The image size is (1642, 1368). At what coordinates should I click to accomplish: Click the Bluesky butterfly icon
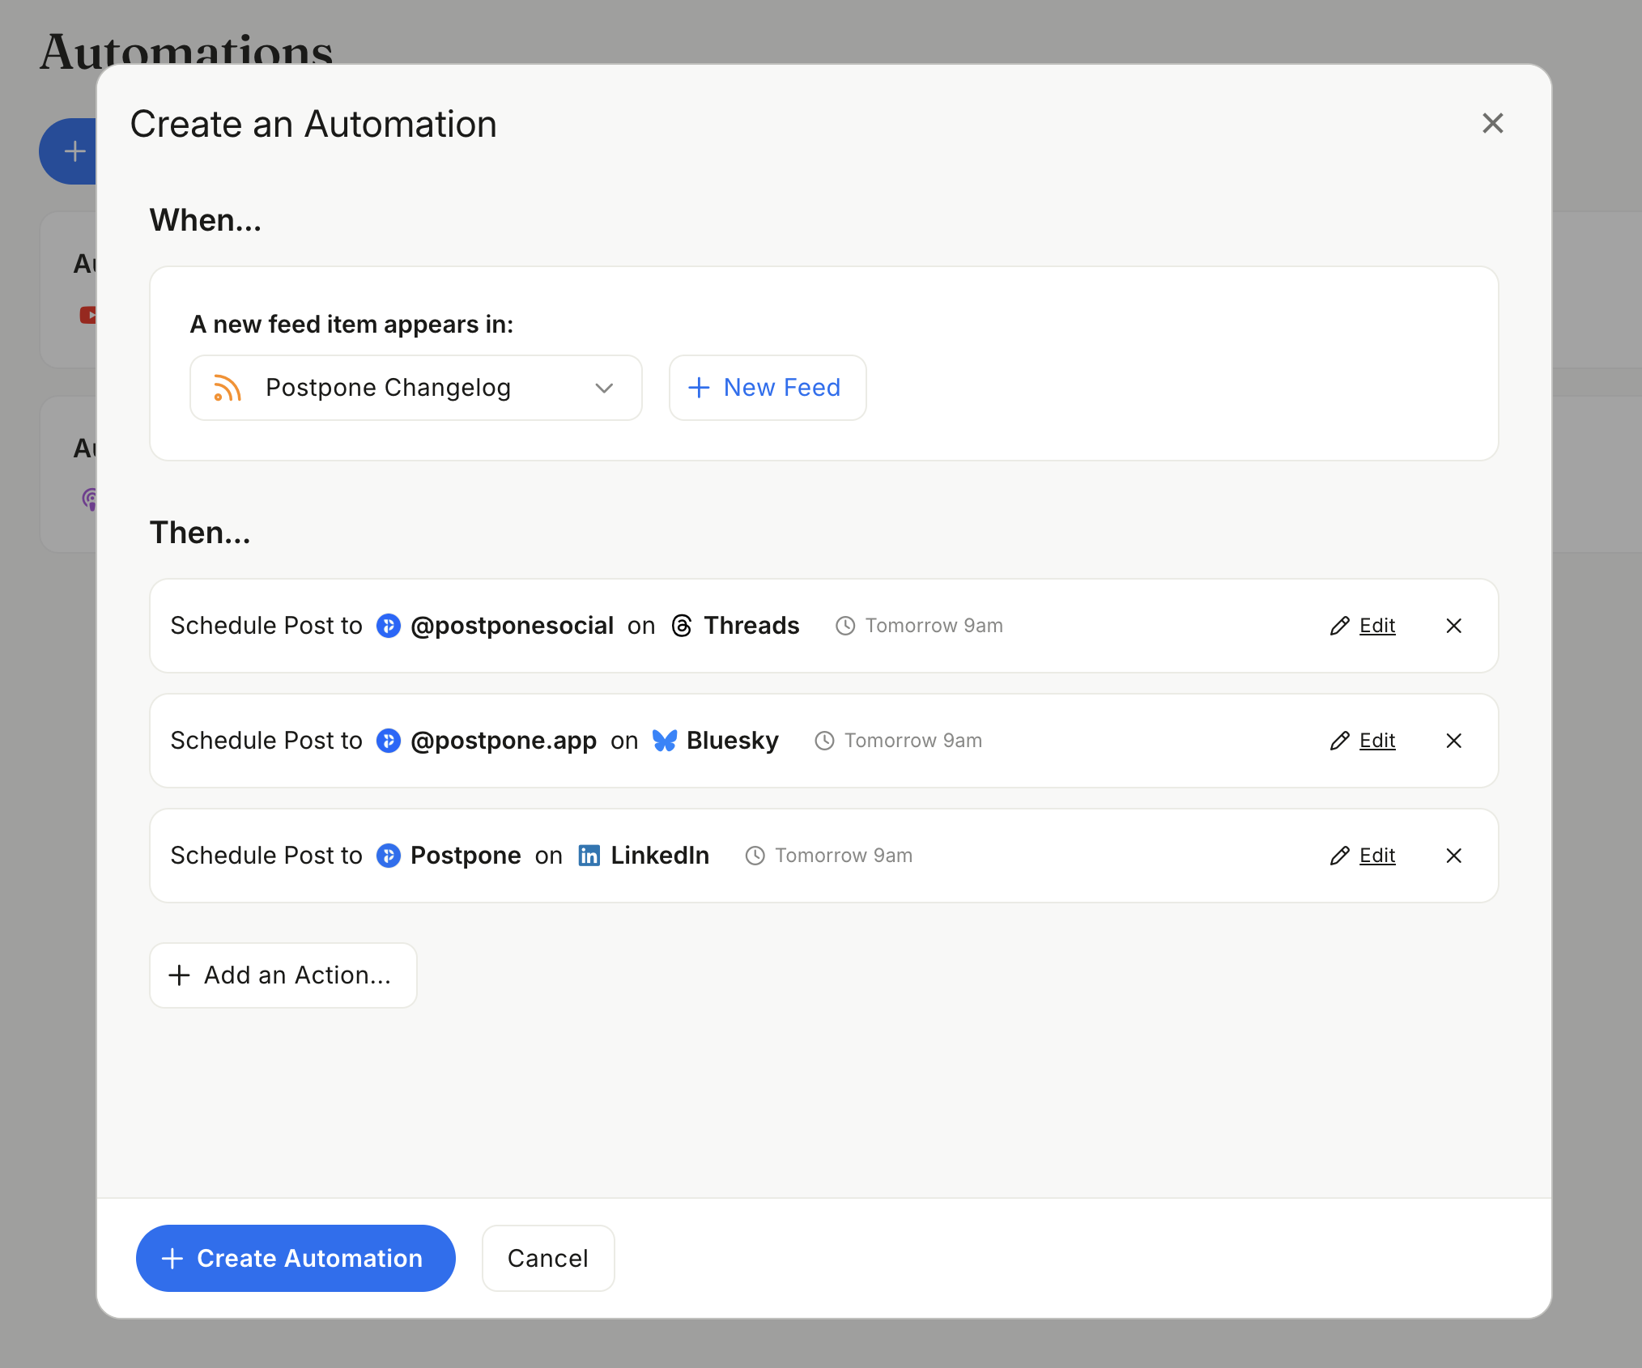(x=664, y=741)
